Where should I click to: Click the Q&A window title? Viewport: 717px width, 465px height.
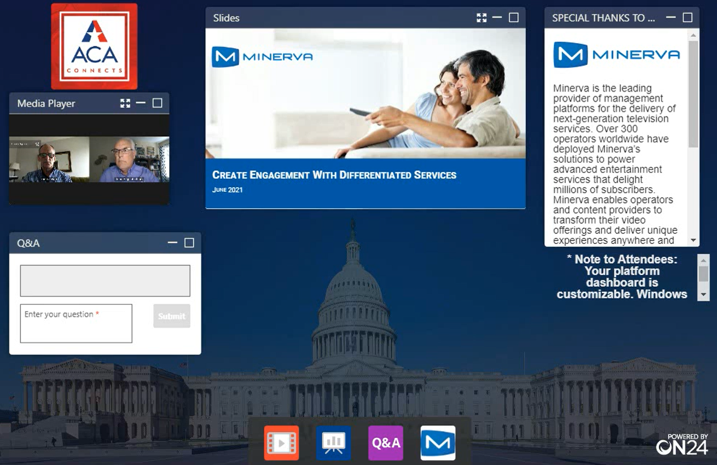coord(28,243)
